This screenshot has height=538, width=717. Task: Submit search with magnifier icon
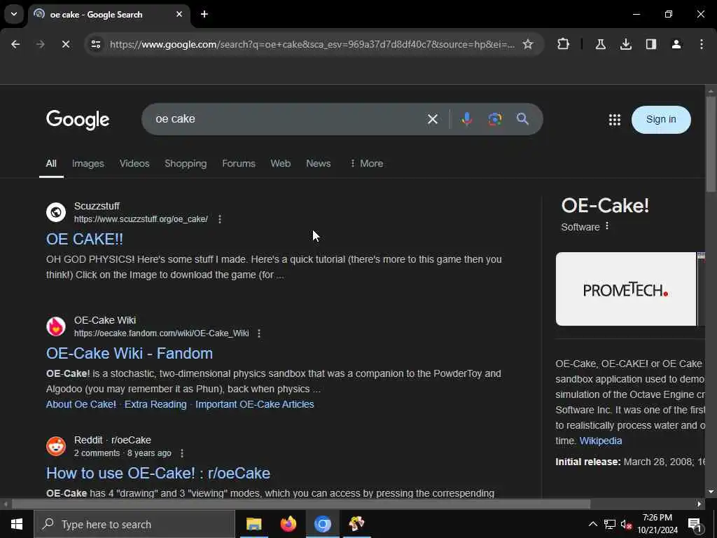(522, 119)
